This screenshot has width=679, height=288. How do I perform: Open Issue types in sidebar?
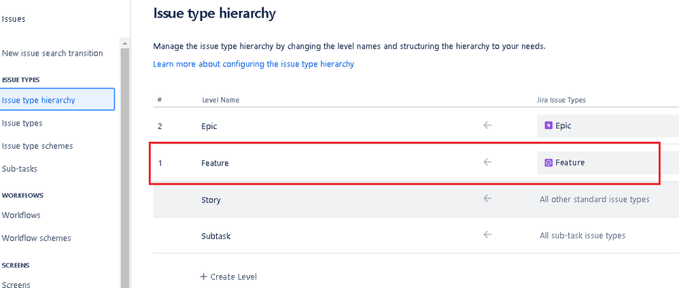coord(22,123)
